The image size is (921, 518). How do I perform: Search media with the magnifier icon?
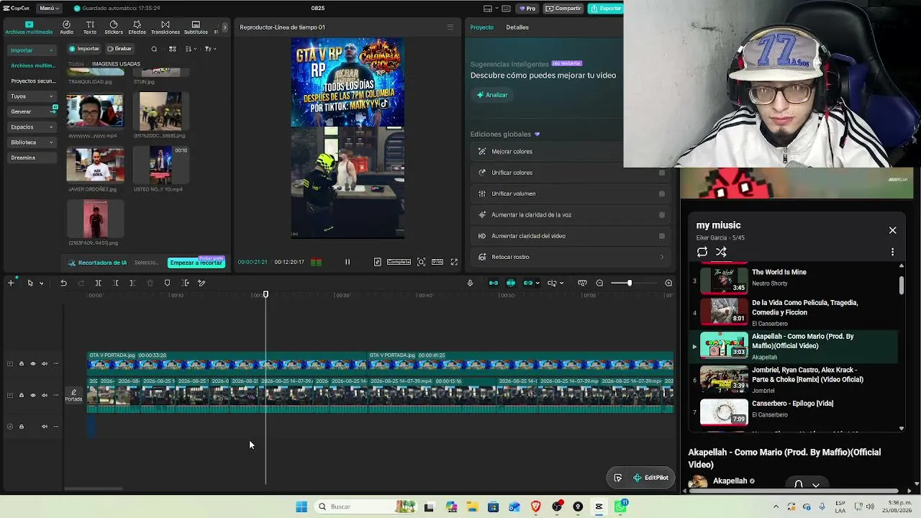click(x=154, y=49)
